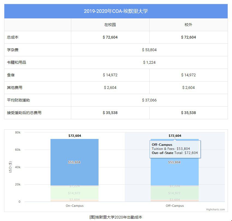The height and width of the screenshot is (221, 232).
Task: Click the Off-Campus x-axis label
Action: pyautogui.click(x=175, y=206)
